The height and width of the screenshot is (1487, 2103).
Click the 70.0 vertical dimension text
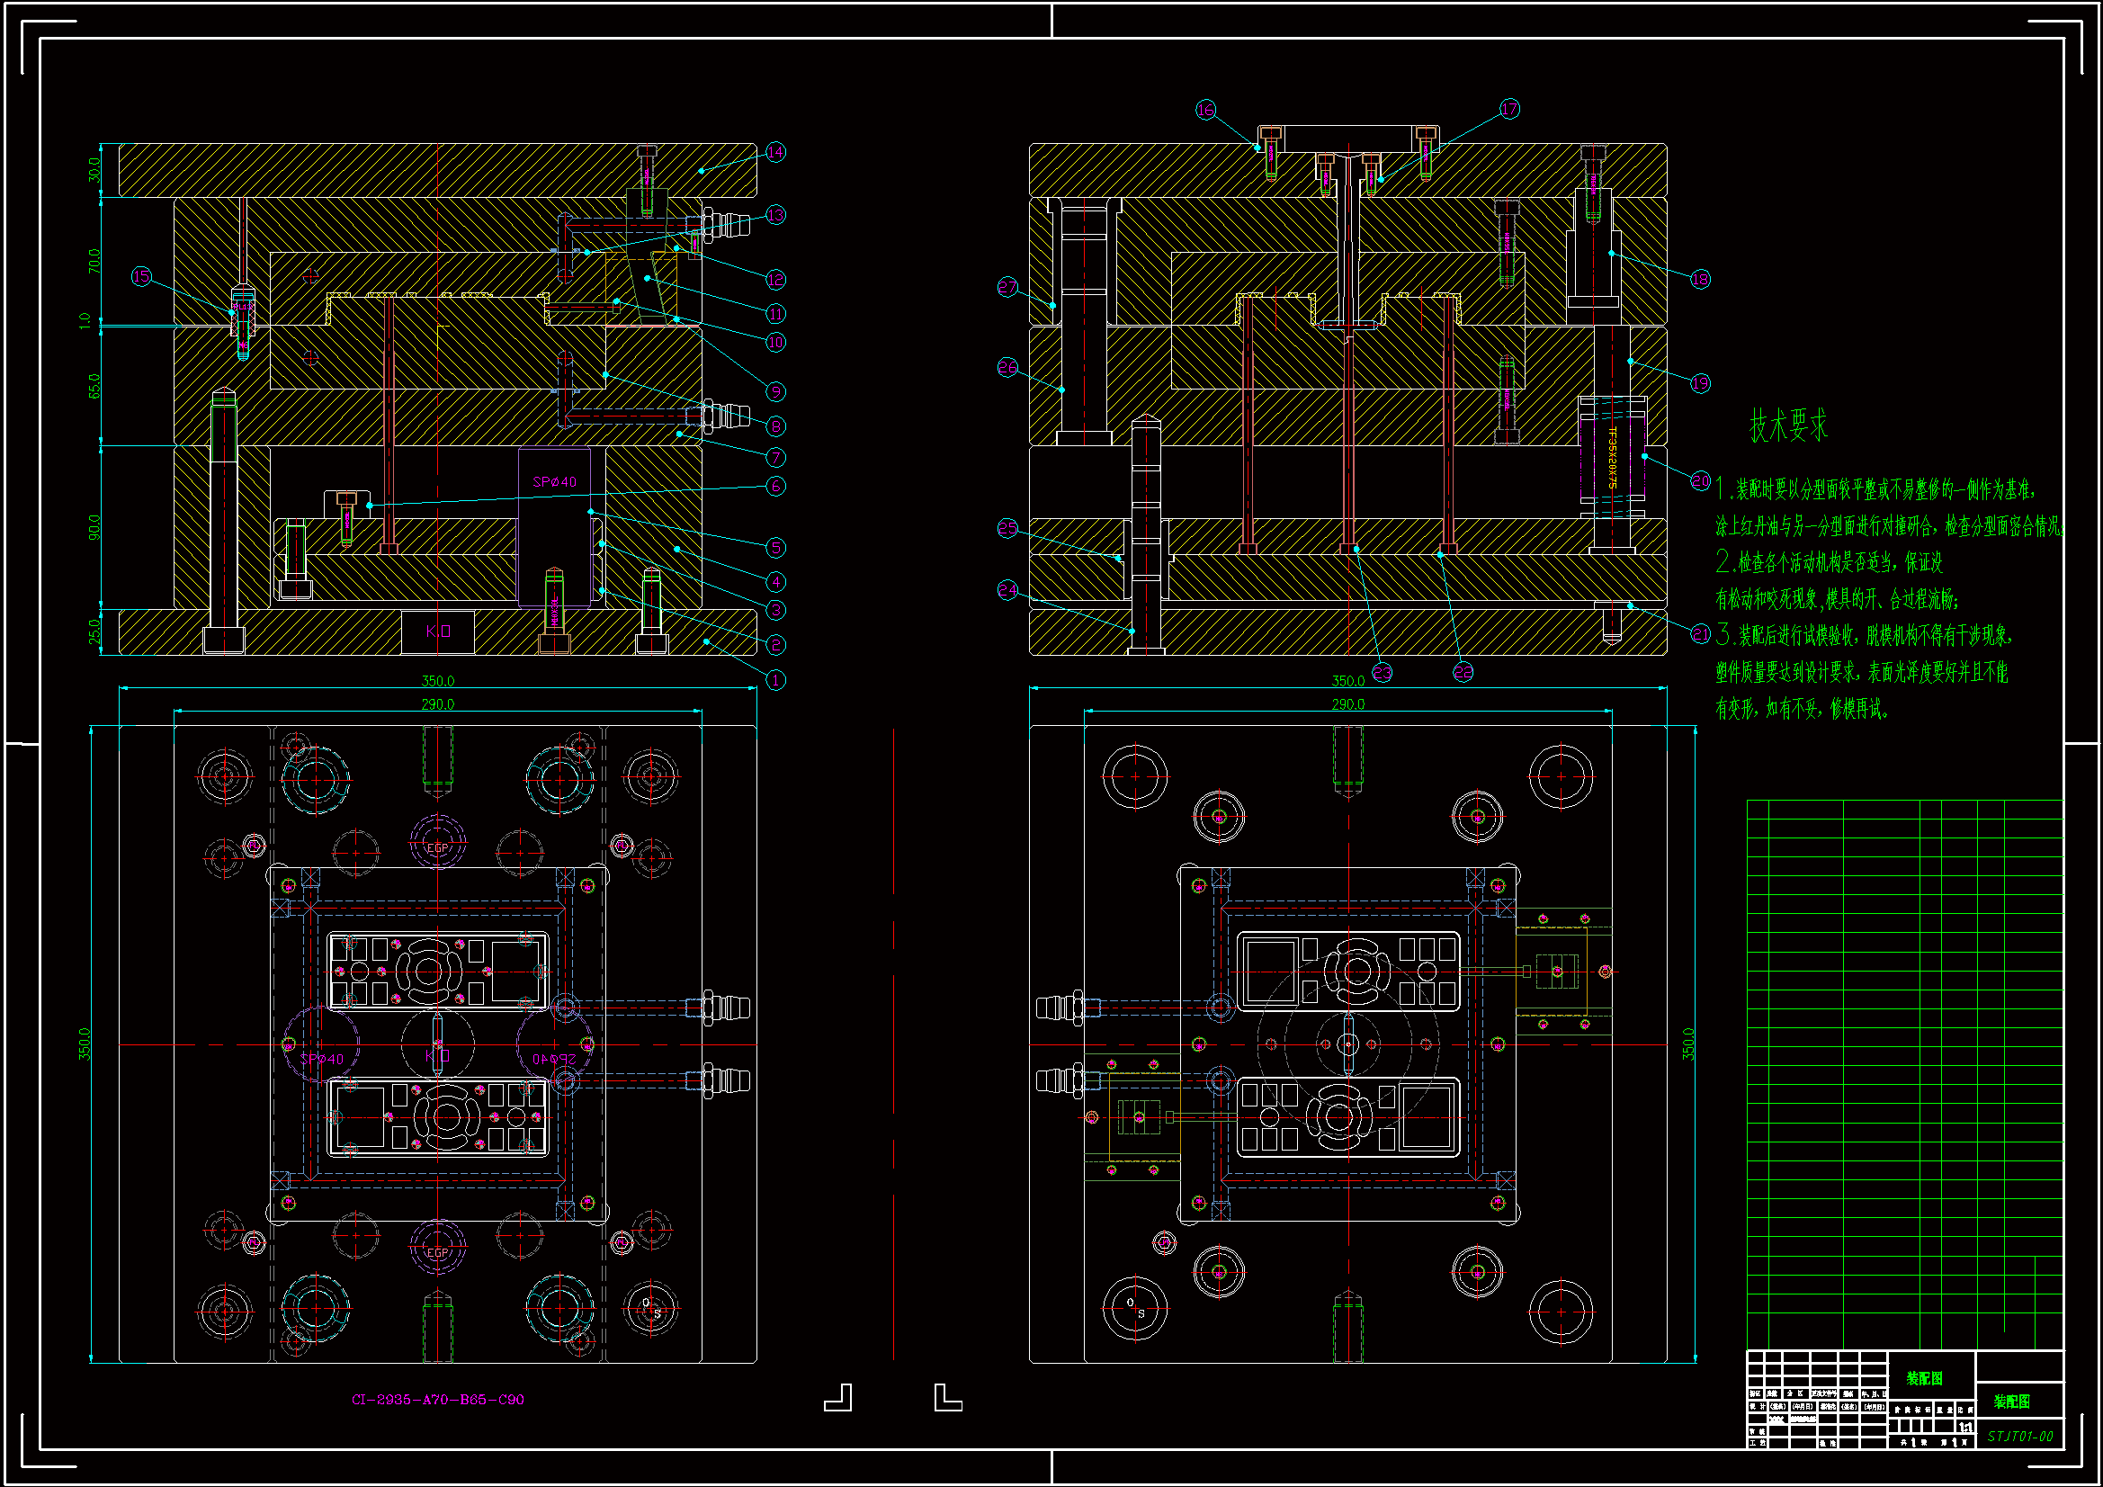tap(94, 261)
